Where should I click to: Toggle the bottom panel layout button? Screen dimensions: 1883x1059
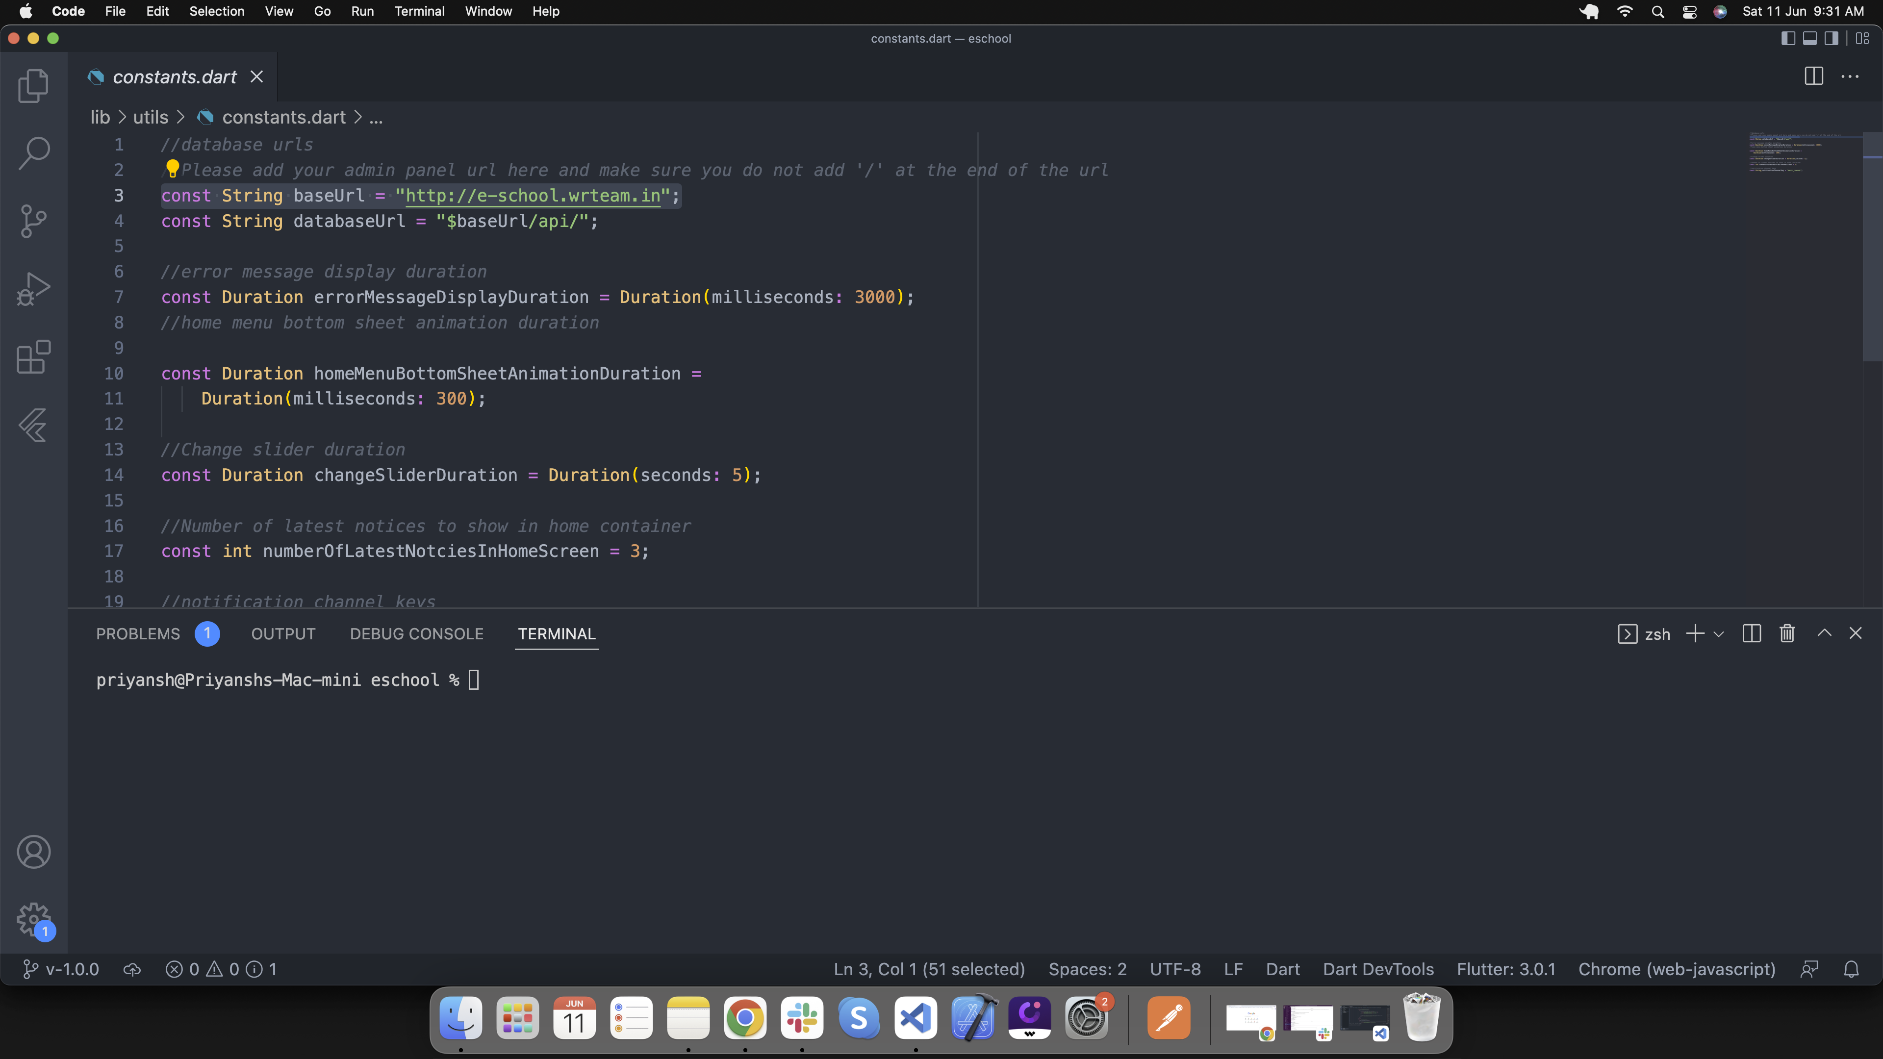click(1810, 38)
